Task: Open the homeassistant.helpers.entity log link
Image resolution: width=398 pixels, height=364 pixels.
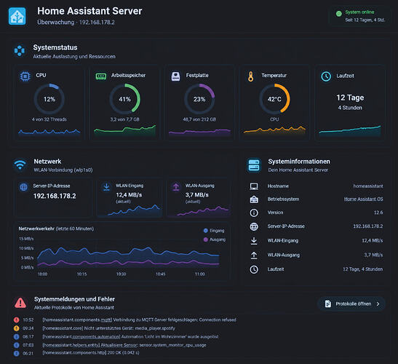Action: tap(71, 345)
